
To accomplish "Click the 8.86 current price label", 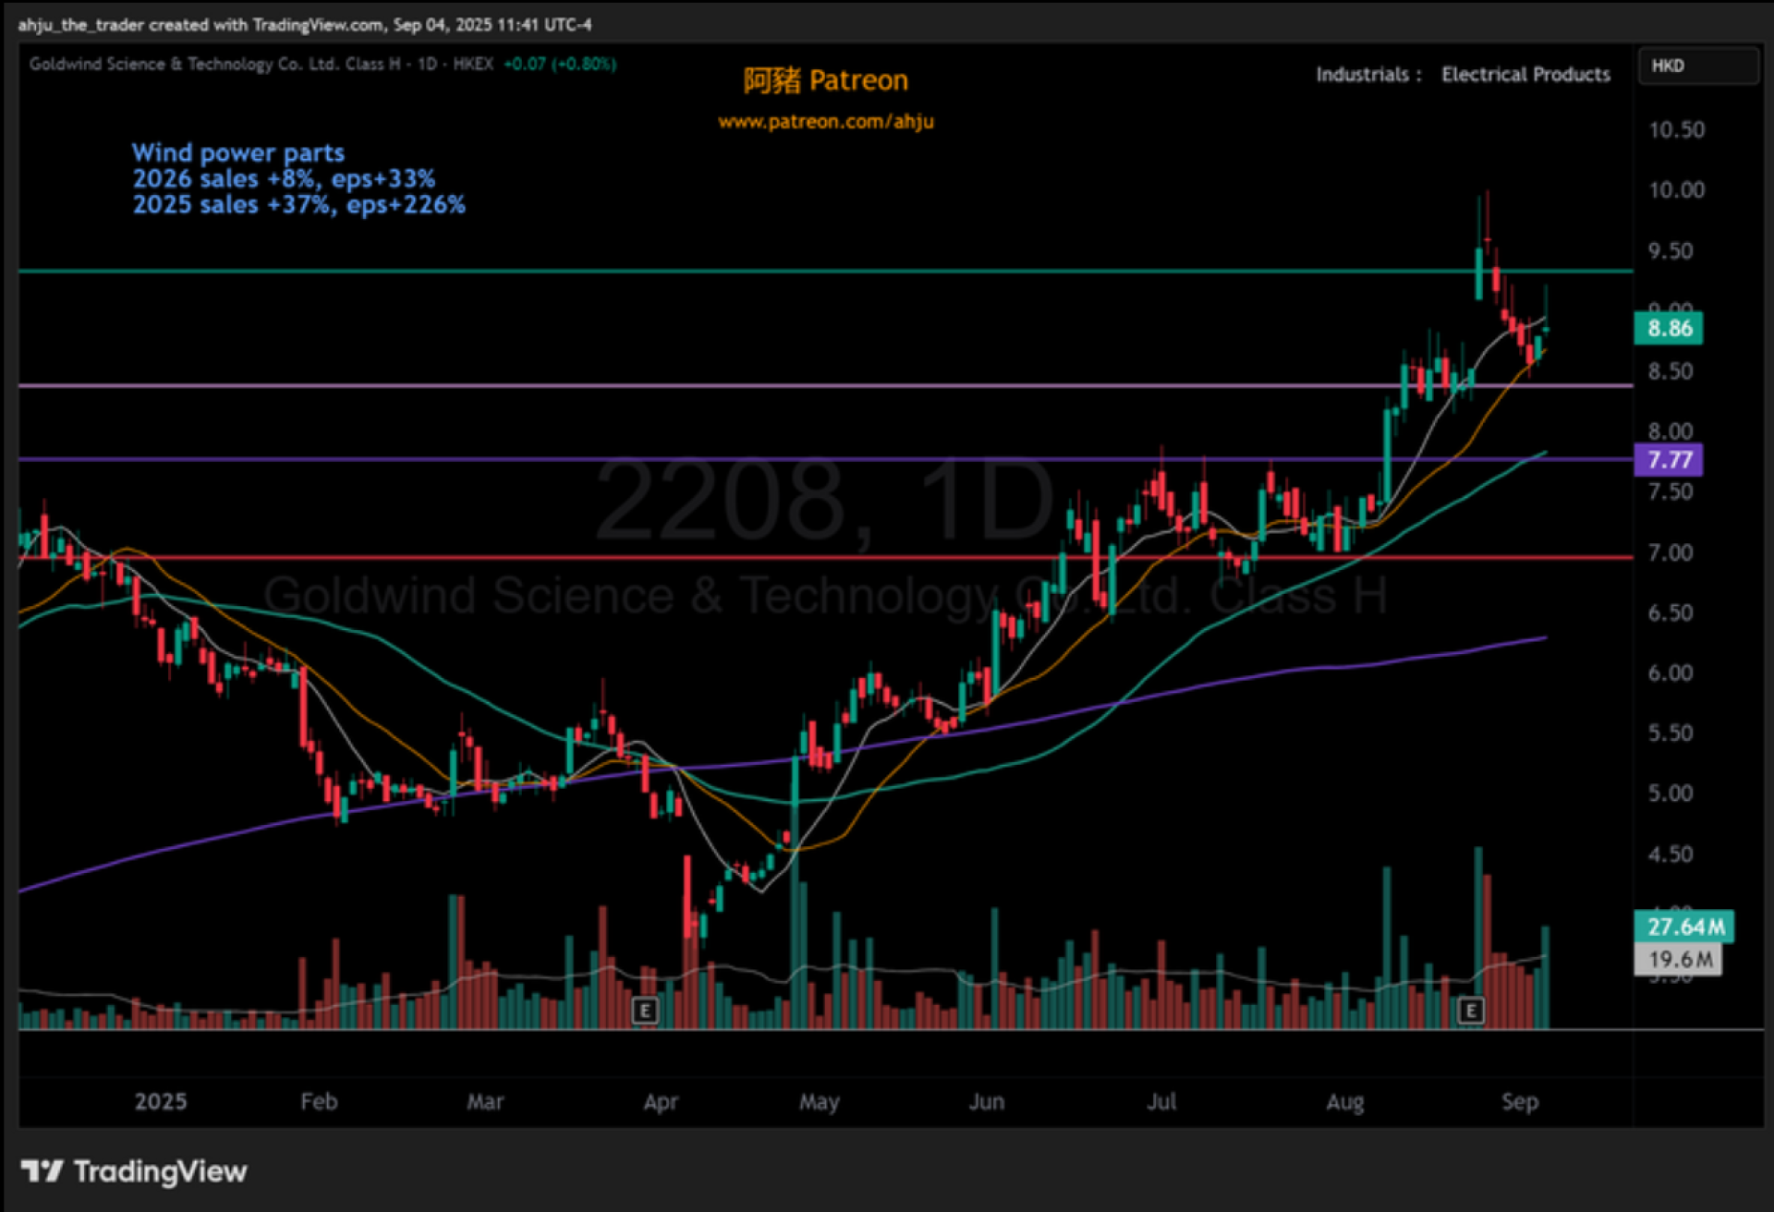I will coord(1669,328).
